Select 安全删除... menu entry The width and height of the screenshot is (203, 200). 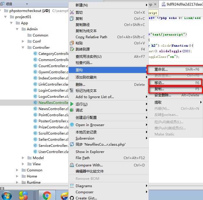click(x=175, y=95)
